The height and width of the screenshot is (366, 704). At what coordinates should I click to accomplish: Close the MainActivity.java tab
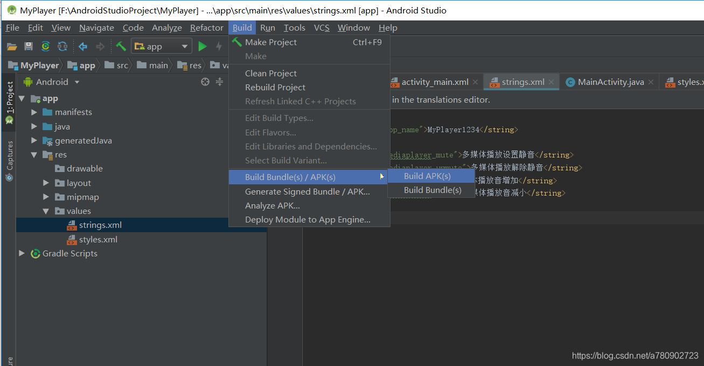pyautogui.click(x=651, y=82)
